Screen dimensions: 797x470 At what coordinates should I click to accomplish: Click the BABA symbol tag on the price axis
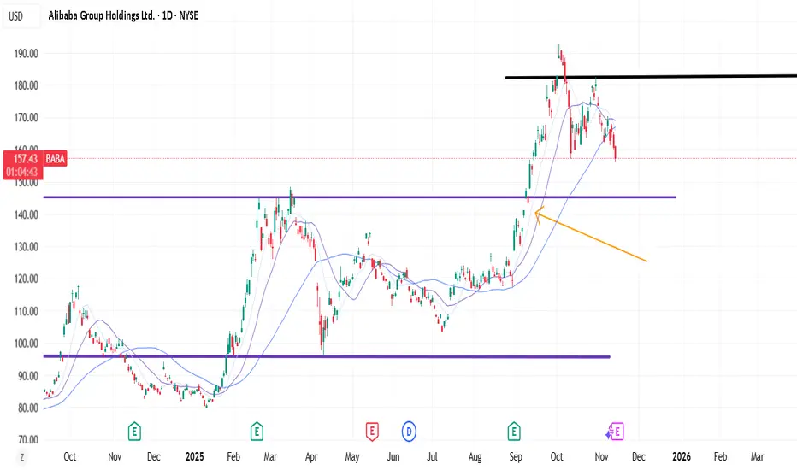pos(56,159)
